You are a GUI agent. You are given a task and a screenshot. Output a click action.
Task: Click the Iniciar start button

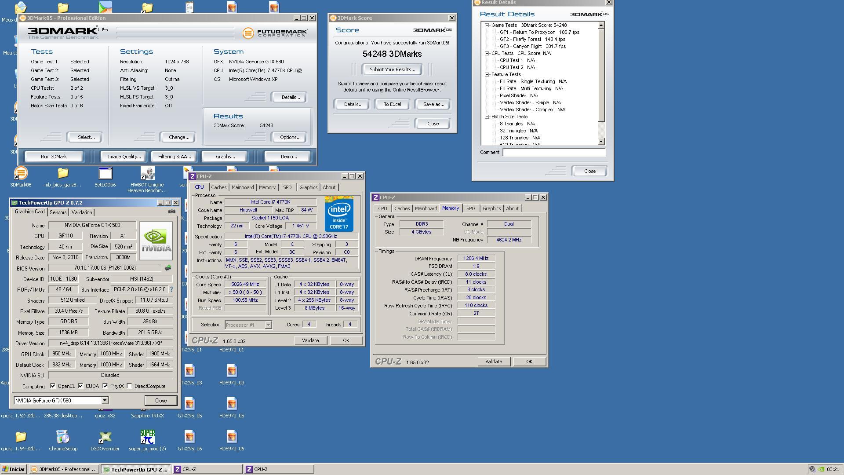(x=14, y=469)
